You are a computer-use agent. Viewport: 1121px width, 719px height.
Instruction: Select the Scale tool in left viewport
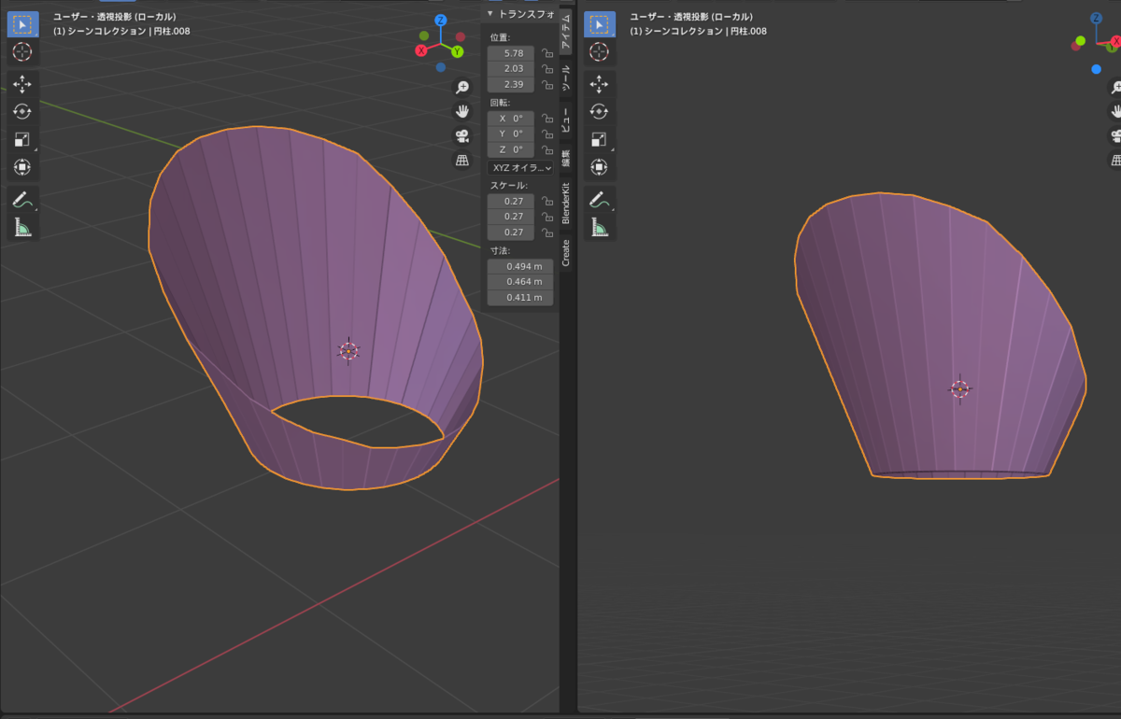pyautogui.click(x=23, y=140)
